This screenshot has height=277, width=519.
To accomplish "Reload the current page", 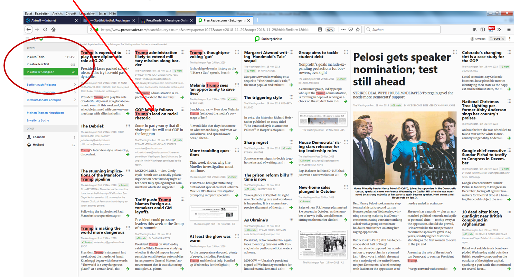I will (x=45, y=30).
